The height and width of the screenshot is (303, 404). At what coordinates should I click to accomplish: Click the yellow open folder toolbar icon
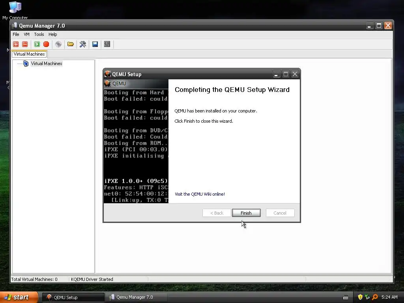71,44
